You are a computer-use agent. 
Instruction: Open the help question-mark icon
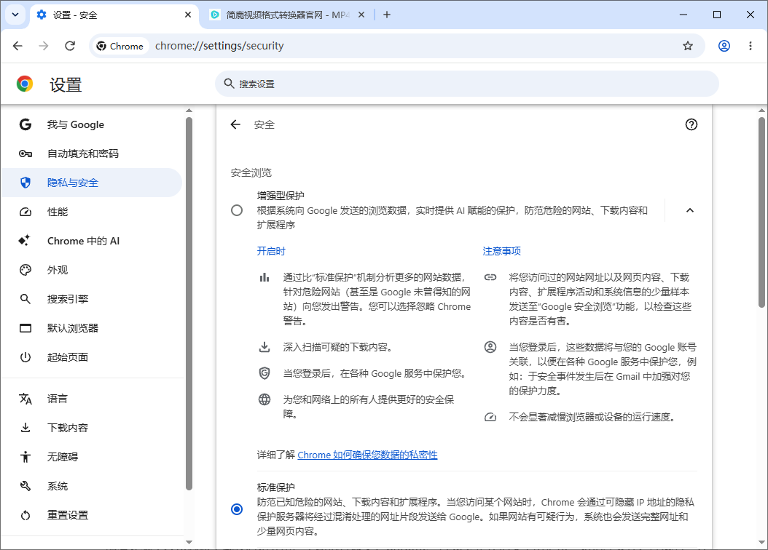coord(691,124)
